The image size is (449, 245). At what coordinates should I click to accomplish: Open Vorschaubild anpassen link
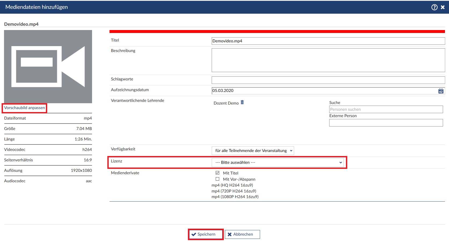pyautogui.click(x=24, y=108)
